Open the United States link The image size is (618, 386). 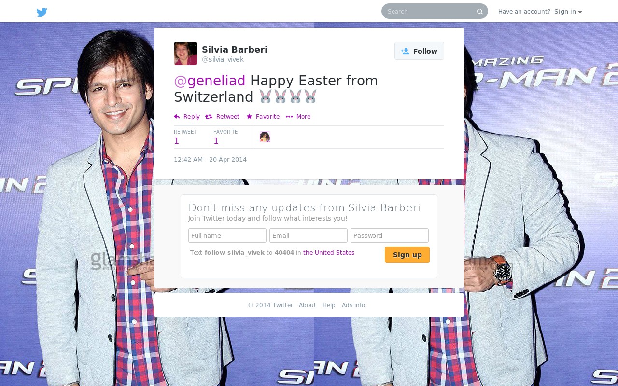[x=329, y=253]
